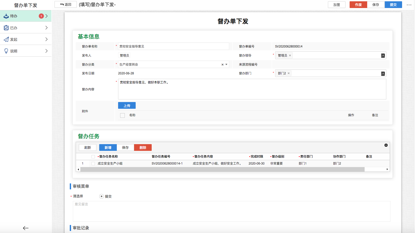Open the 督办分类 dropdown arrow
Screen dimensions: 415x233
coord(226,65)
